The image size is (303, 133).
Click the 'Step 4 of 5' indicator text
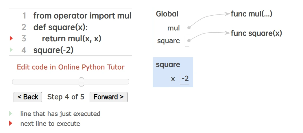[66, 97]
